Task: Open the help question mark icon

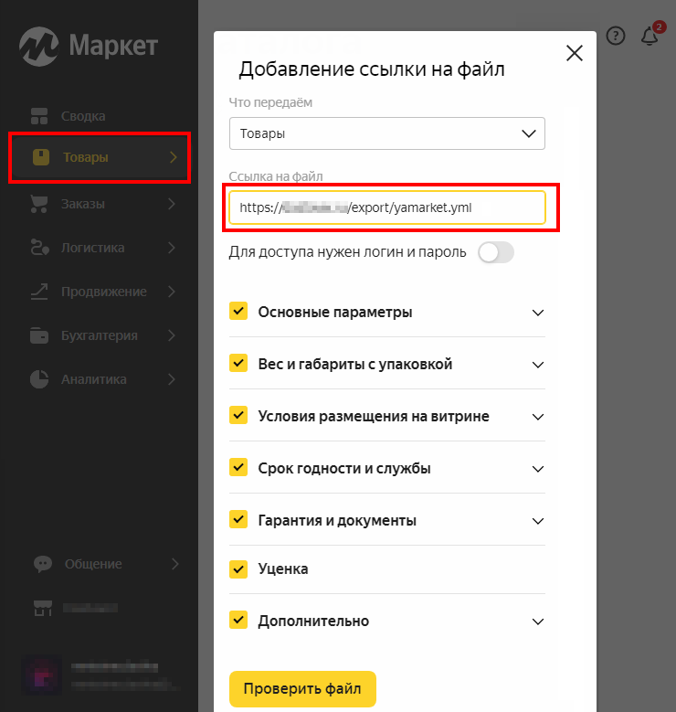Action: pyautogui.click(x=616, y=36)
